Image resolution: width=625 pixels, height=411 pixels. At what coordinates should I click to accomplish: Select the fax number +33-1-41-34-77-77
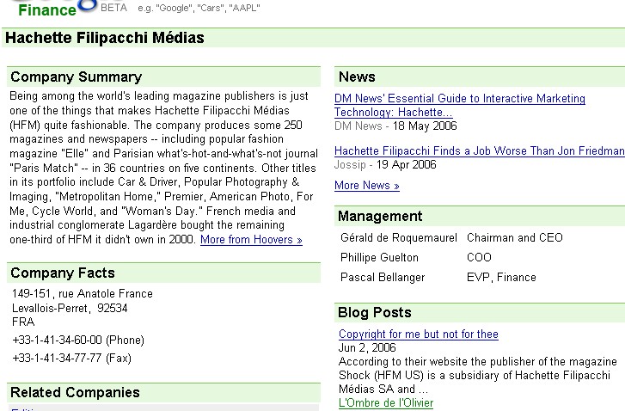tap(71, 358)
